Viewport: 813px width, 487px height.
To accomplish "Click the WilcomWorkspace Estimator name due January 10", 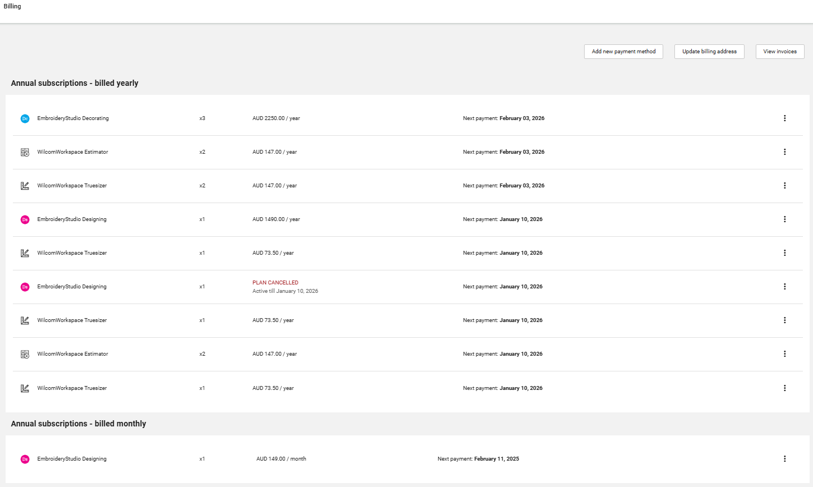I will pyautogui.click(x=72, y=354).
